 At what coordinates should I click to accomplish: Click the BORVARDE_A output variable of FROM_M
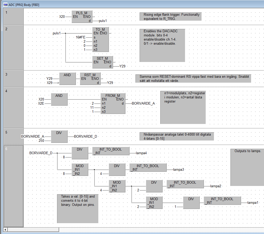pos(143,103)
